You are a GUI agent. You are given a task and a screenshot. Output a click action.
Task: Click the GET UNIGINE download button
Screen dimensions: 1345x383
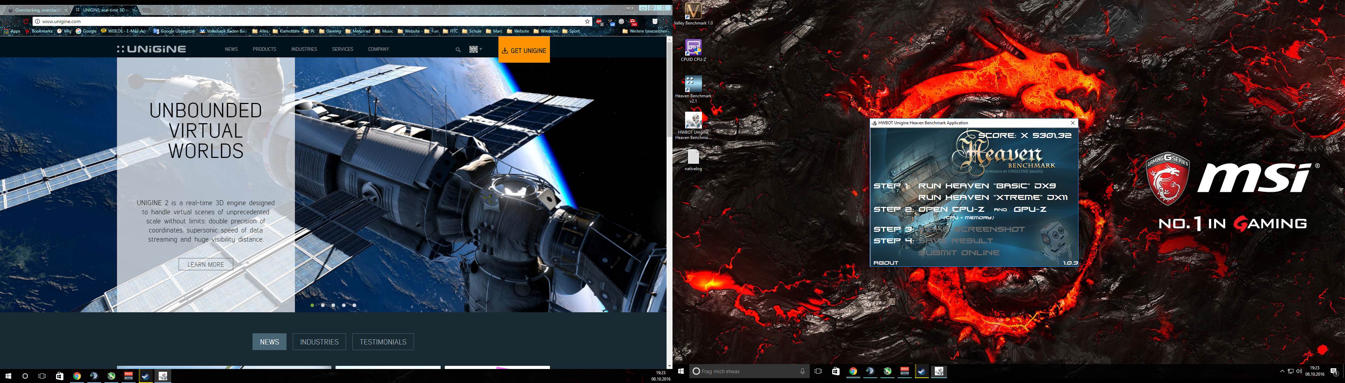tap(524, 50)
